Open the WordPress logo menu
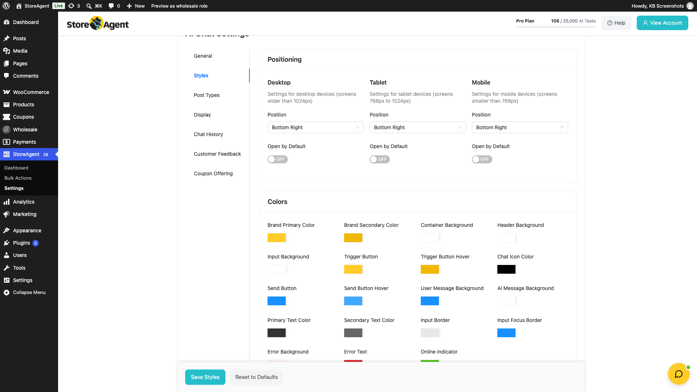The image size is (697, 392). click(6, 6)
